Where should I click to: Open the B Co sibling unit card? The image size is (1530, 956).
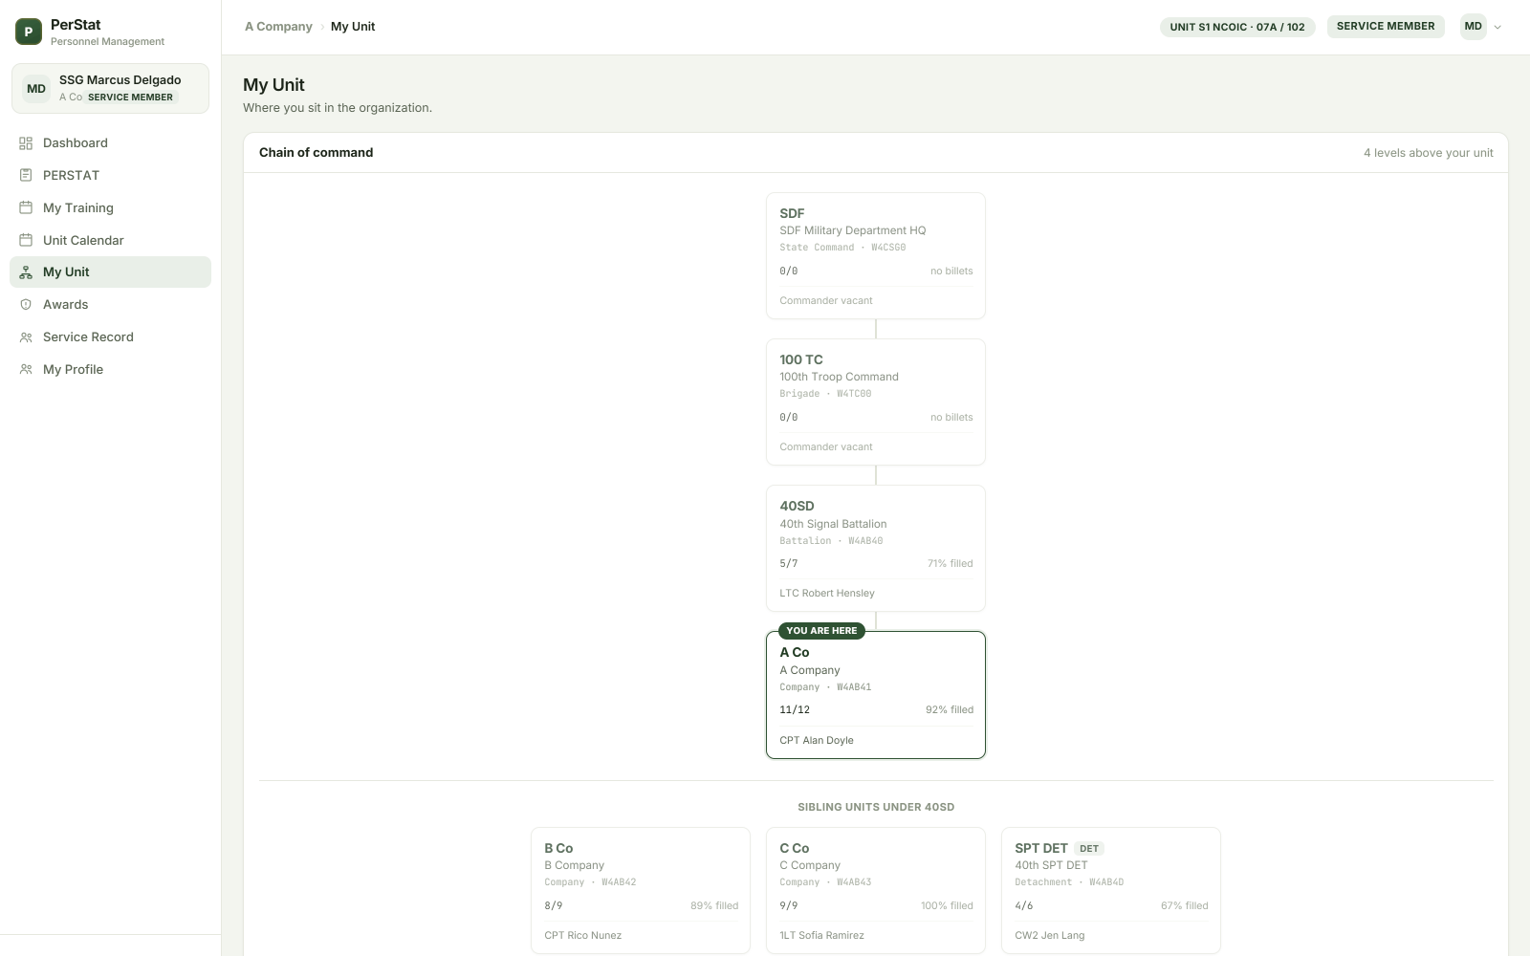(641, 890)
